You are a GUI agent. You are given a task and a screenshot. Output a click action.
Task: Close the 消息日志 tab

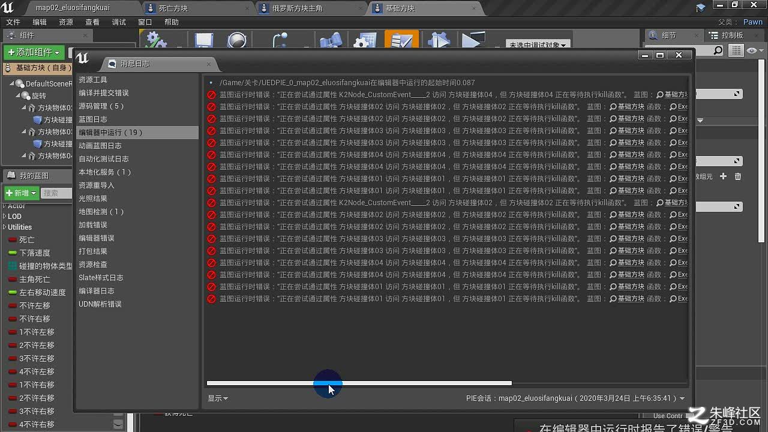click(x=209, y=64)
